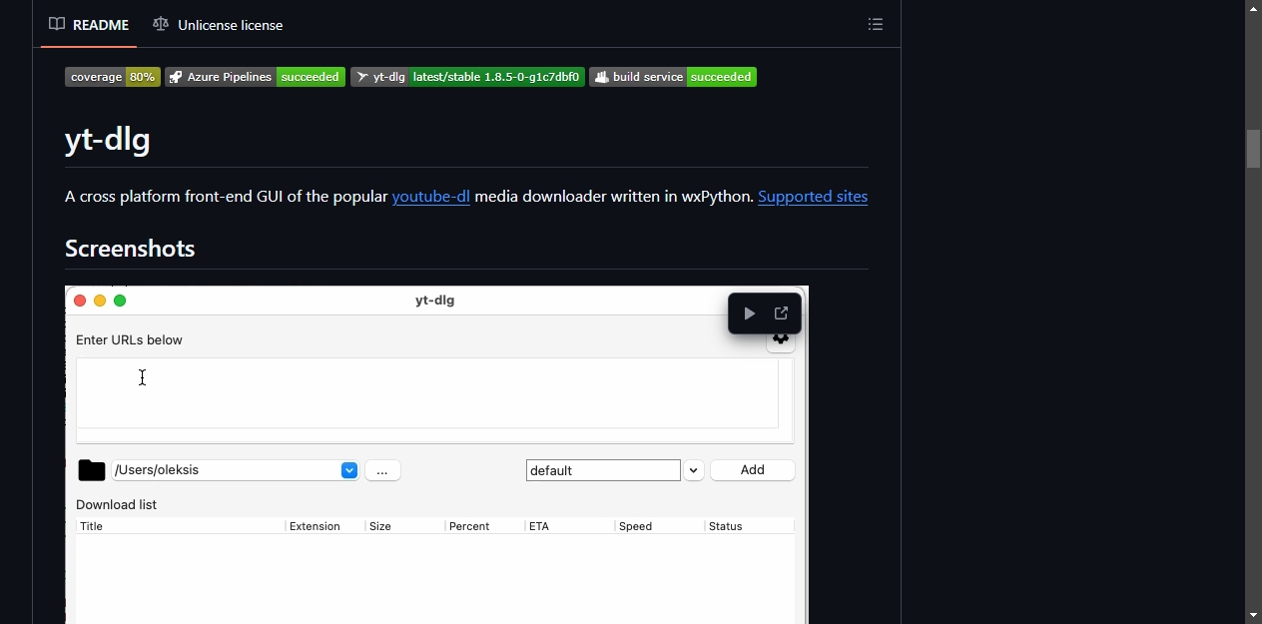Viewport: 1262px width, 624px height.
Task: Click the red close dot of yt-dlg
Action: tap(80, 301)
